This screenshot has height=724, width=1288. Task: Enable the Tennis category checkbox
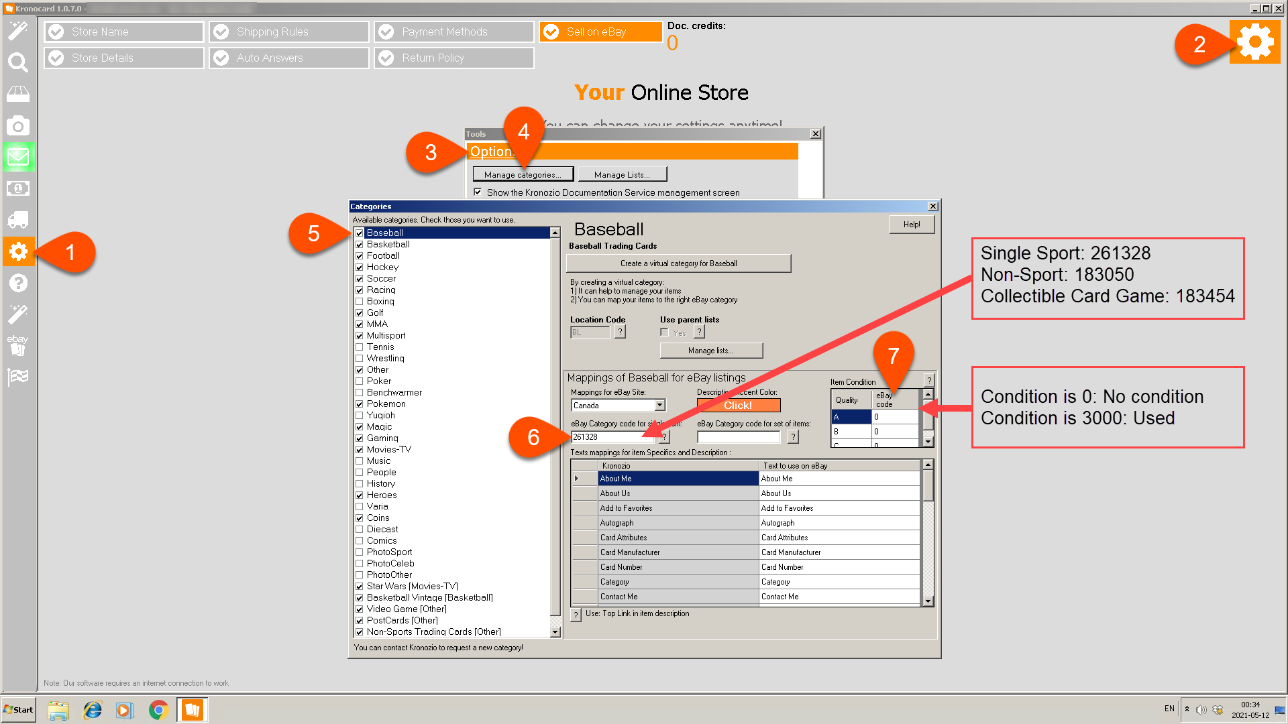[360, 347]
